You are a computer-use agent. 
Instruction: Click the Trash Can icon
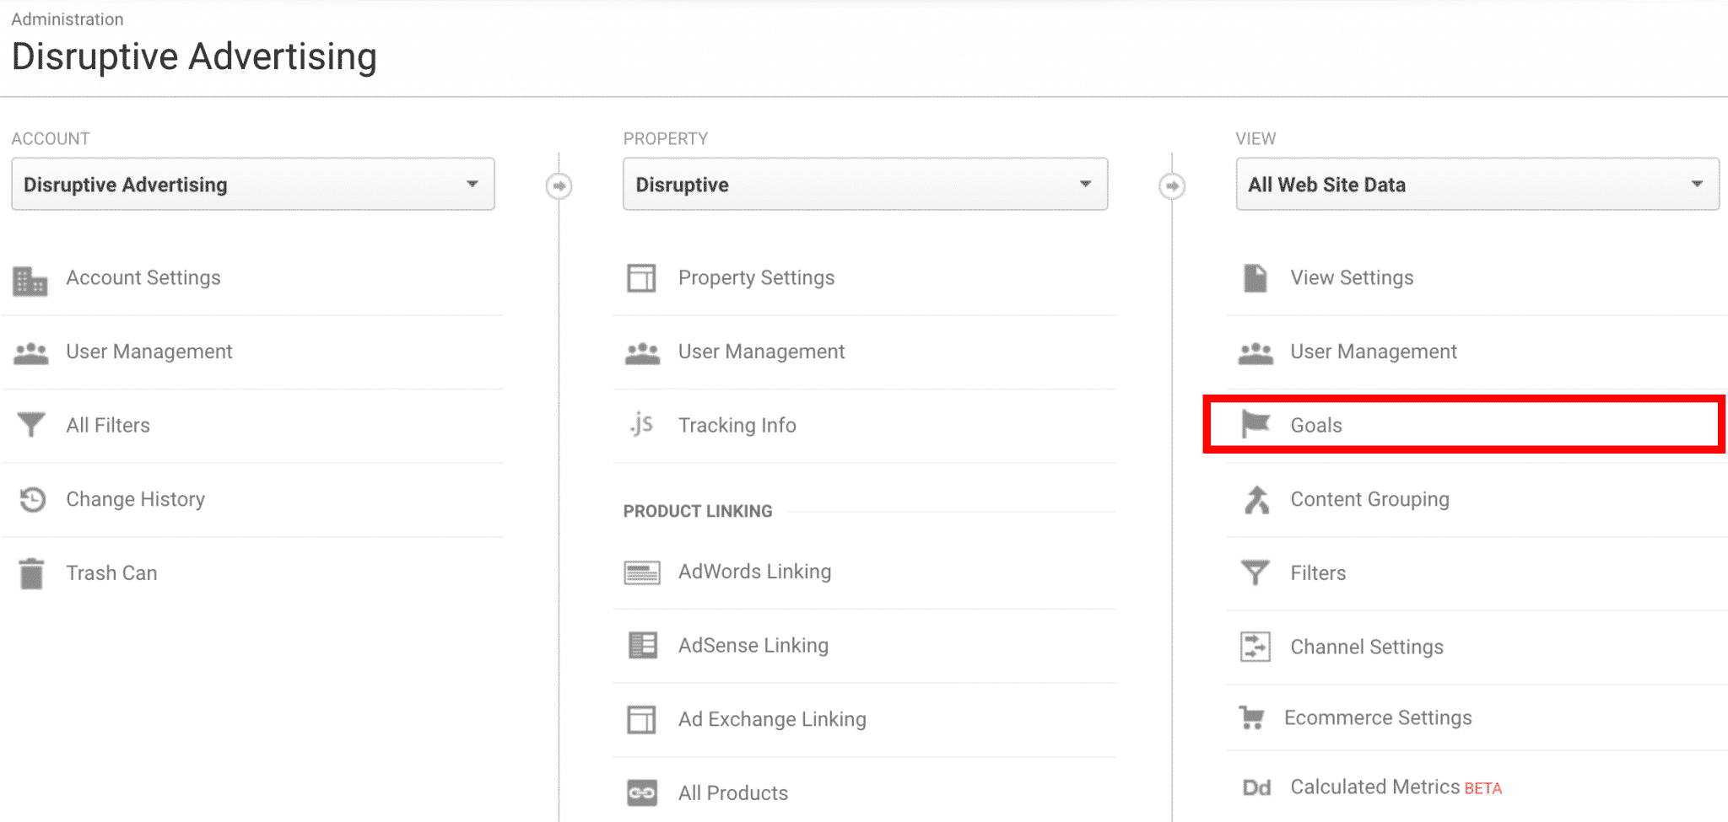pyautogui.click(x=31, y=573)
